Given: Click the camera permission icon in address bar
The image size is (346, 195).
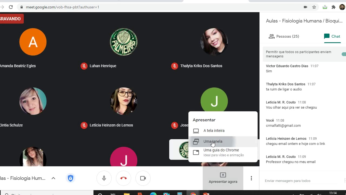Looking at the screenshot, I should point(305,7).
